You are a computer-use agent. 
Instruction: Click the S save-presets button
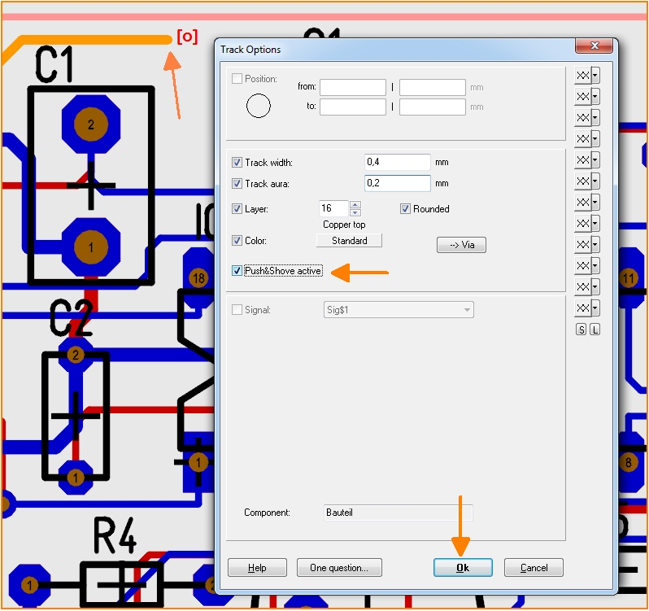581,330
